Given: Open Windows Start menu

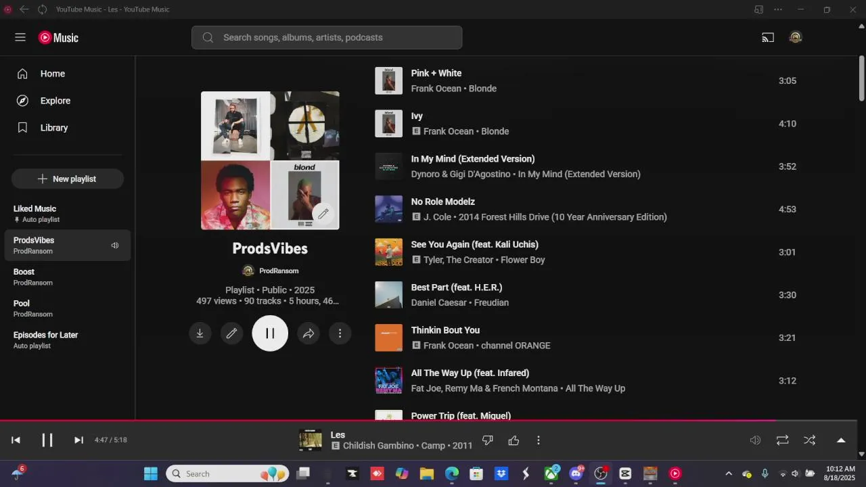Looking at the screenshot, I should point(150,473).
